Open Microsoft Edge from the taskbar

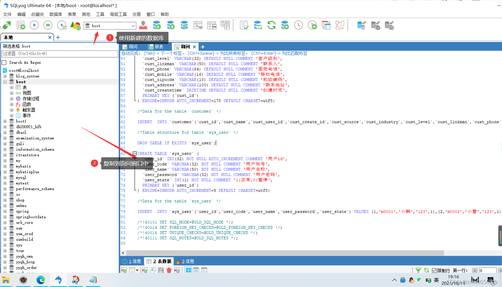(x=41, y=280)
